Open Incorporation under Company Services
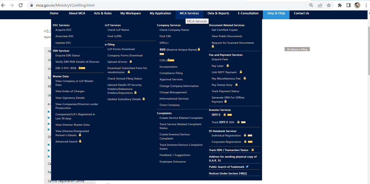Image resolution: width=370 pixels, height=184 pixels. 168,67
